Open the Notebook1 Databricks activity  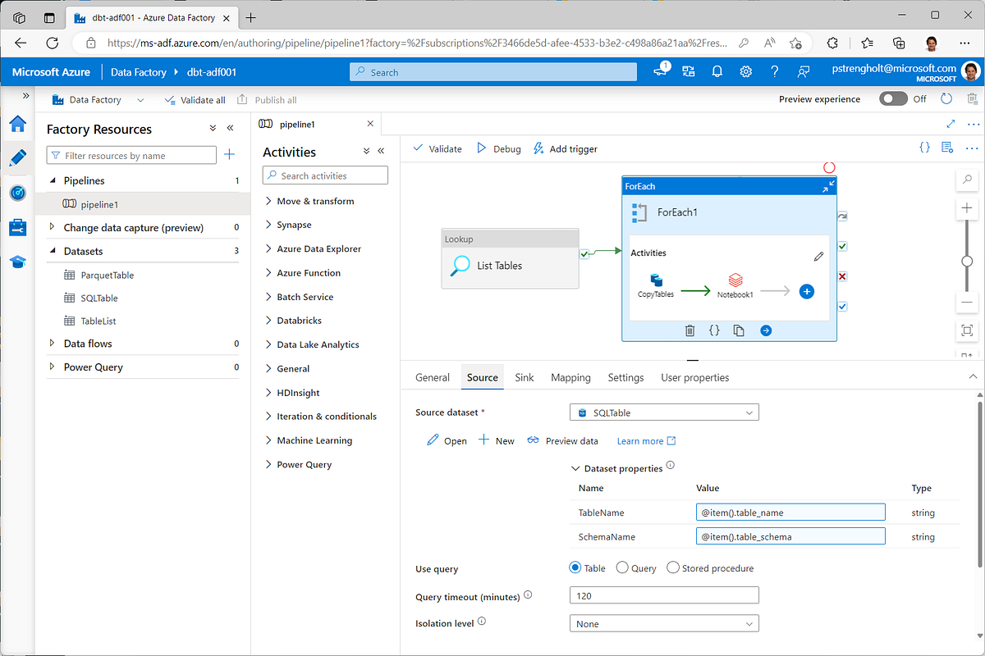click(735, 289)
